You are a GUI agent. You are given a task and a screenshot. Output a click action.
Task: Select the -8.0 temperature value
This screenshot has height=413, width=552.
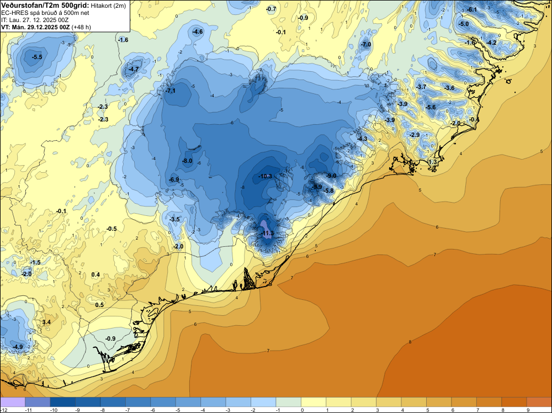point(187,161)
